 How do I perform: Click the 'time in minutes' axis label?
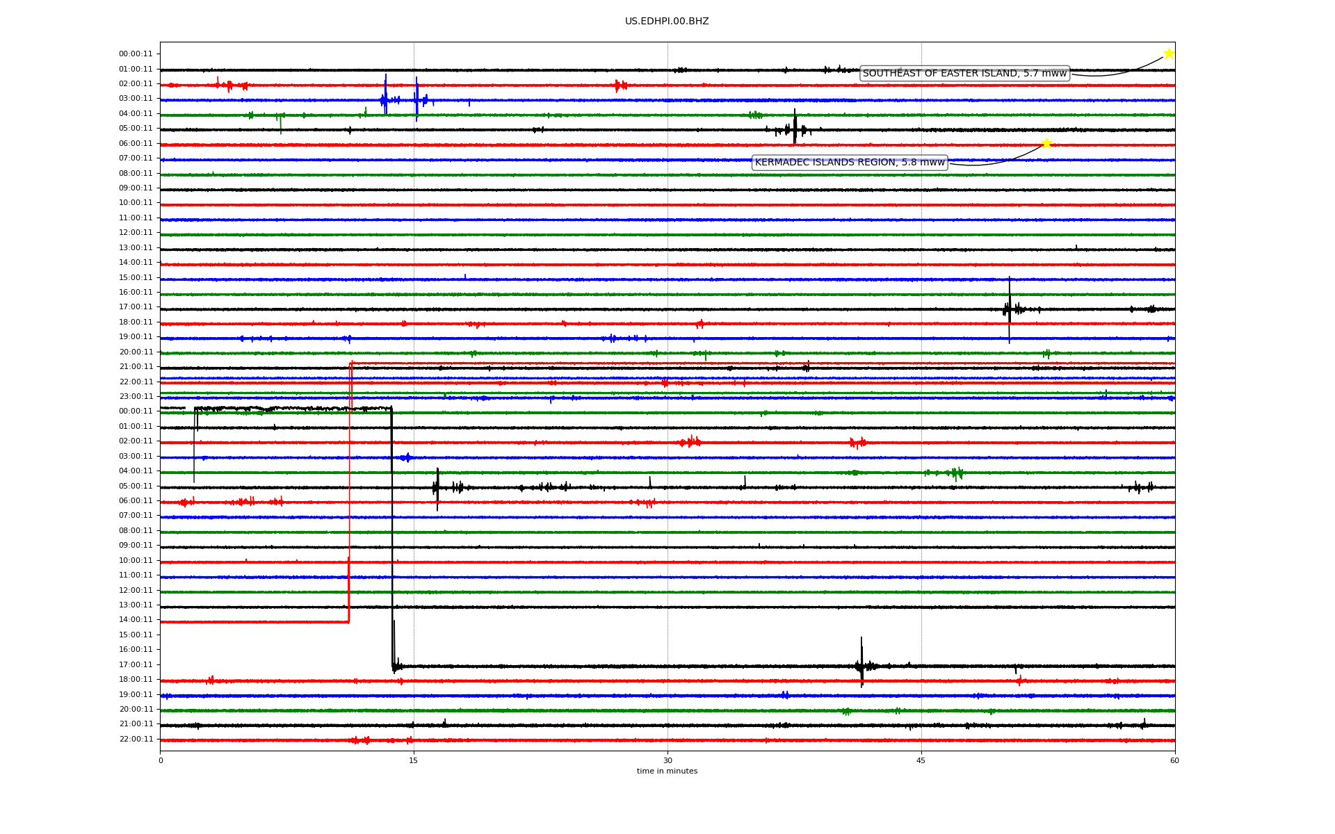tap(667, 771)
